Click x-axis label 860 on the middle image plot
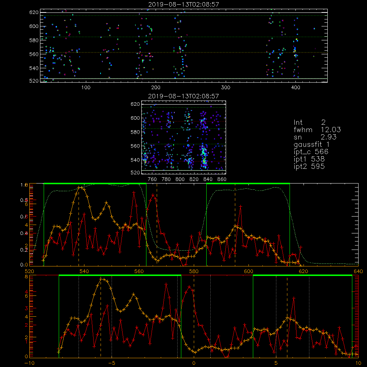 (222, 179)
